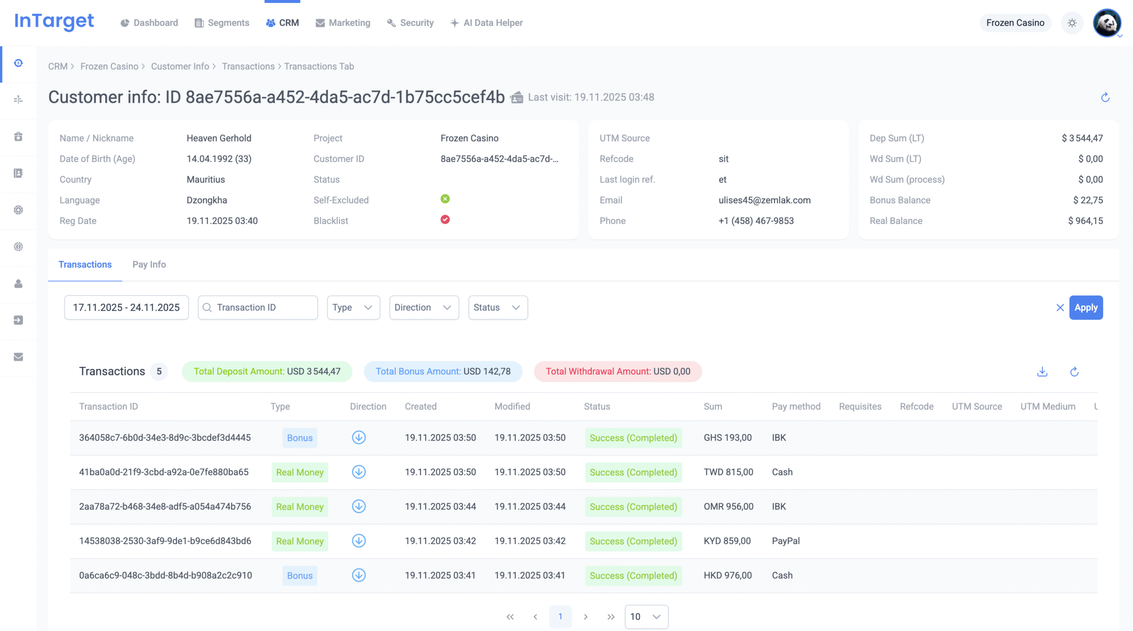This screenshot has height=631, width=1133.
Task: Click the refresh icon in transactions header
Action: (1074, 372)
